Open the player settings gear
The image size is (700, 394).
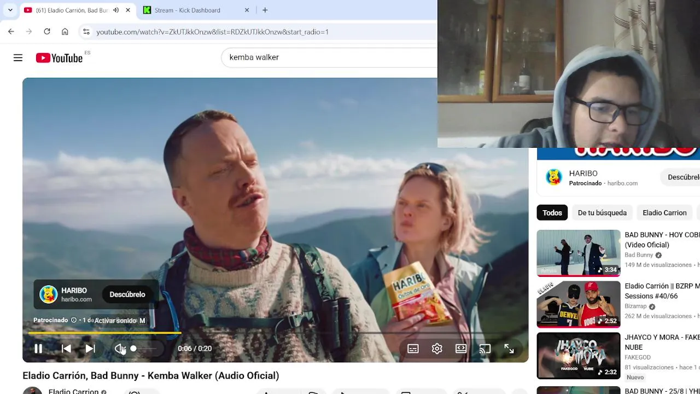[x=437, y=349]
